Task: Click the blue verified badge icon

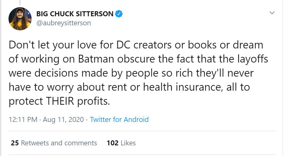Action: point(119,14)
